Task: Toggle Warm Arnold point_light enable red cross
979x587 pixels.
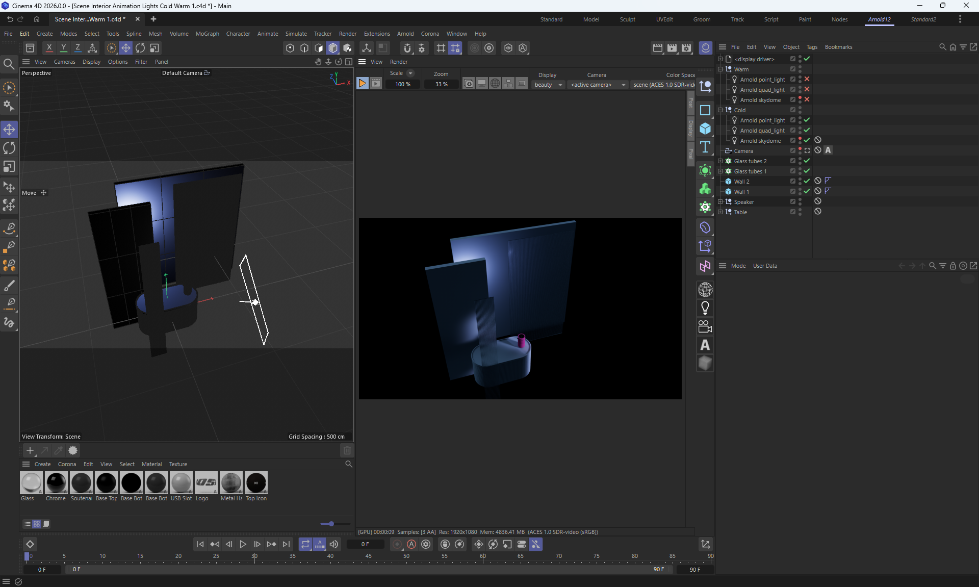Action: (x=807, y=80)
